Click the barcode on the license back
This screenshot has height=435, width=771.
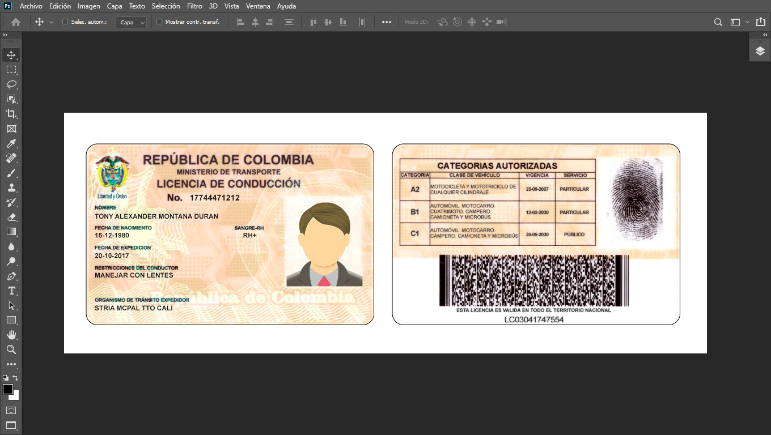pos(534,280)
